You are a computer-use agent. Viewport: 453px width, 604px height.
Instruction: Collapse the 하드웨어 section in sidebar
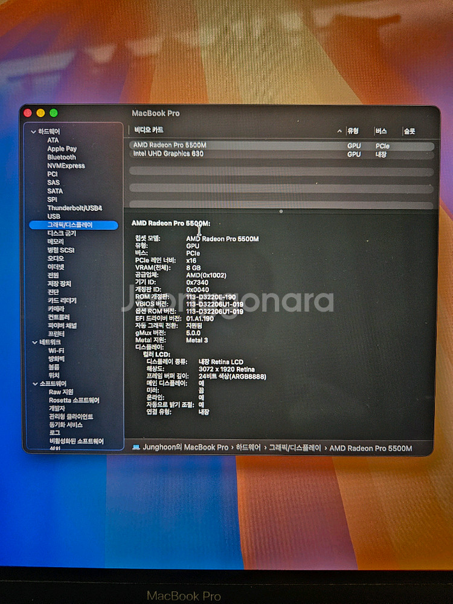[33, 132]
